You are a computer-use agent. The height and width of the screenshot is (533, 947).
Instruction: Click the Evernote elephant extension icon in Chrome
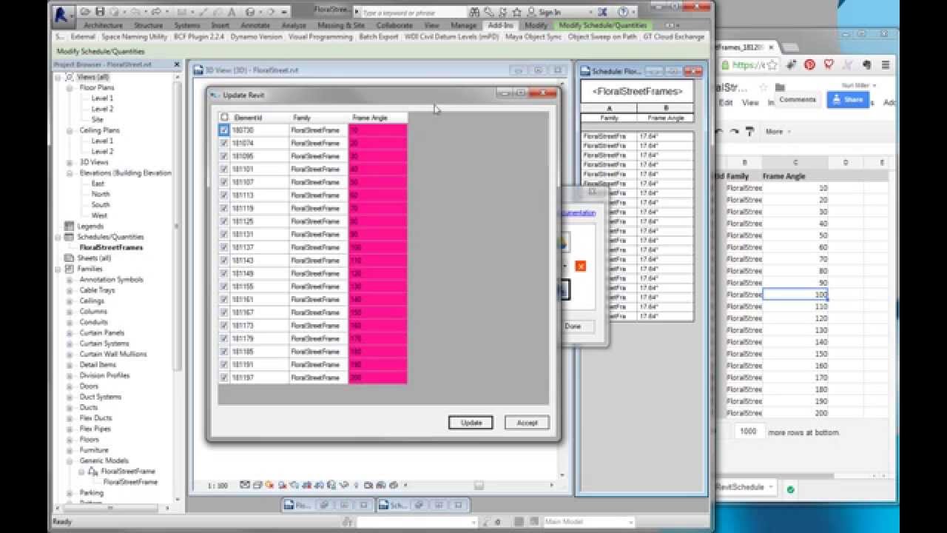coord(866,65)
